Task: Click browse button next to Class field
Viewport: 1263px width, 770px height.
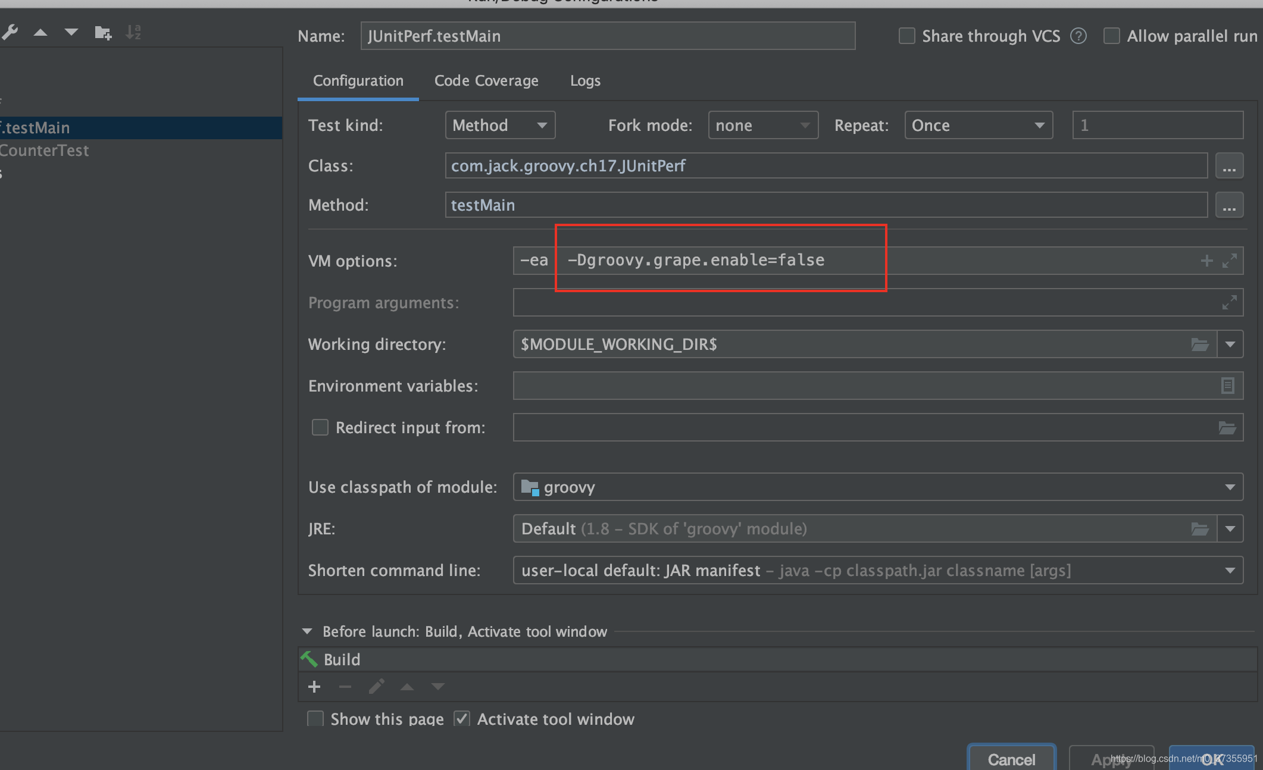Action: point(1229,166)
